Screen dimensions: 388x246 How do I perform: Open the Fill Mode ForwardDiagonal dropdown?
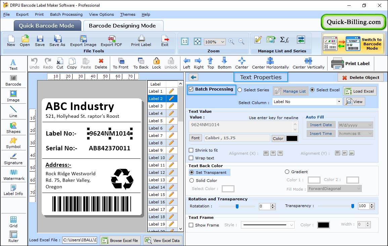point(358,189)
